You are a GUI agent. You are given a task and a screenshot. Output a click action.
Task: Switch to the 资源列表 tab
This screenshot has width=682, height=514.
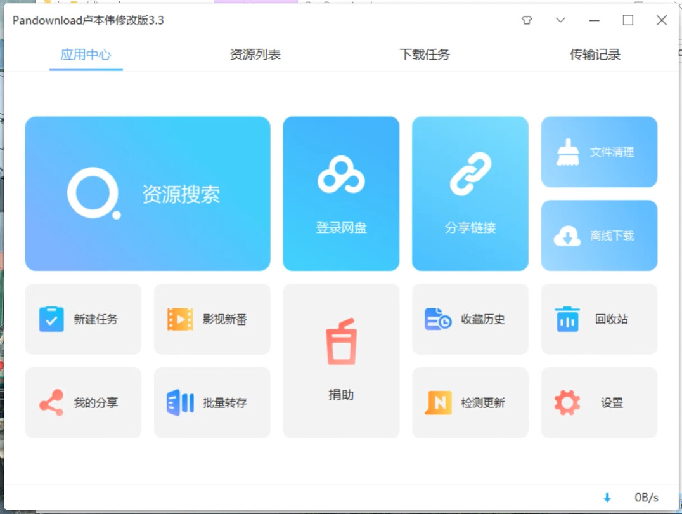click(255, 55)
